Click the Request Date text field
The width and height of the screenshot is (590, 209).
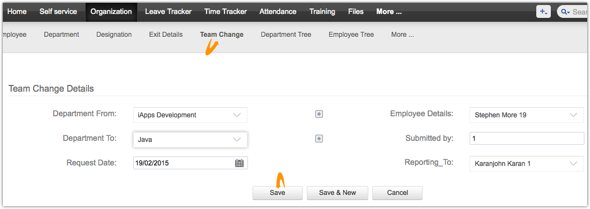click(x=184, y=163)
